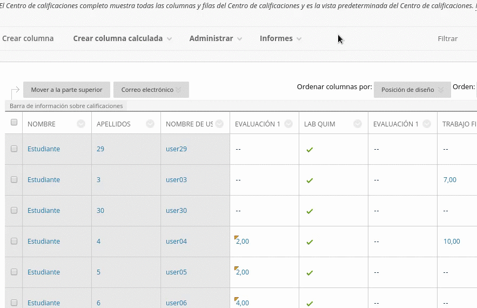Click the Mover a la parte superior button
This screenshot has height=308, width=477.
pyautogui.click(x=66, y=90)
